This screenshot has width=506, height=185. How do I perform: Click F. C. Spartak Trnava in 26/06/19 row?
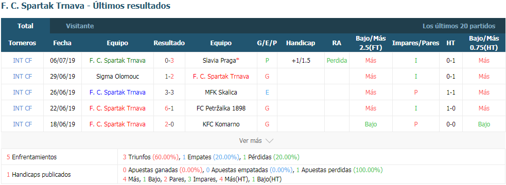pos(117,92)
